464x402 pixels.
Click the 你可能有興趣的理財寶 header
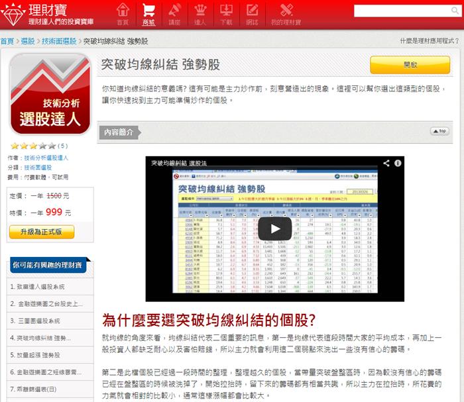(x=48, y=265)
